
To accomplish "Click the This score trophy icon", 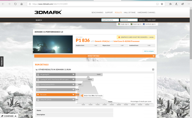I will [x=38, y=95].
